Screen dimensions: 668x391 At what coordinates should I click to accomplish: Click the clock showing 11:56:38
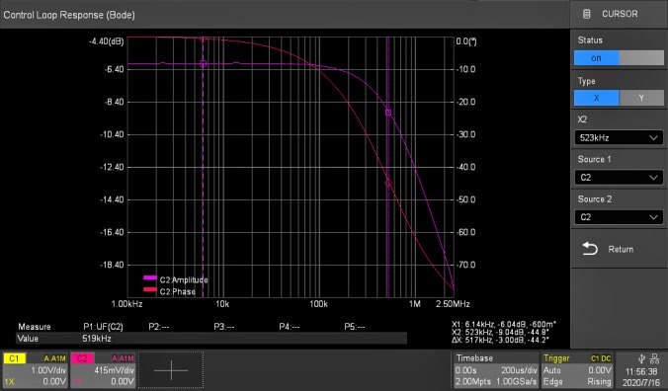click(x=641, y=371)
